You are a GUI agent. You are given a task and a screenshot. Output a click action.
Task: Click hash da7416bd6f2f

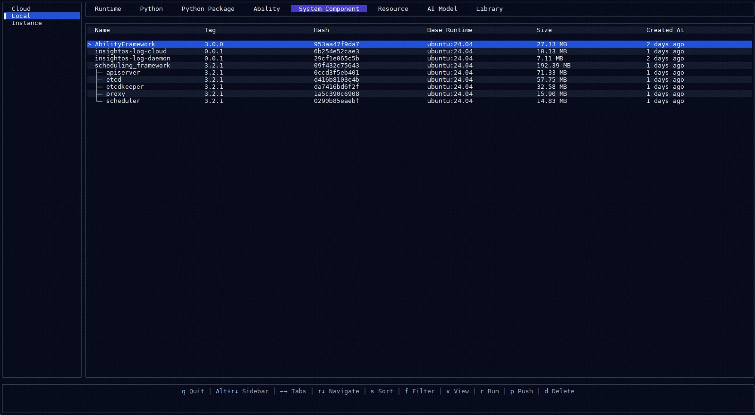[337, 86]
